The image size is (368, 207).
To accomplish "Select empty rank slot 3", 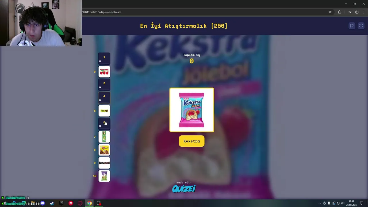I will coord(104,85).
